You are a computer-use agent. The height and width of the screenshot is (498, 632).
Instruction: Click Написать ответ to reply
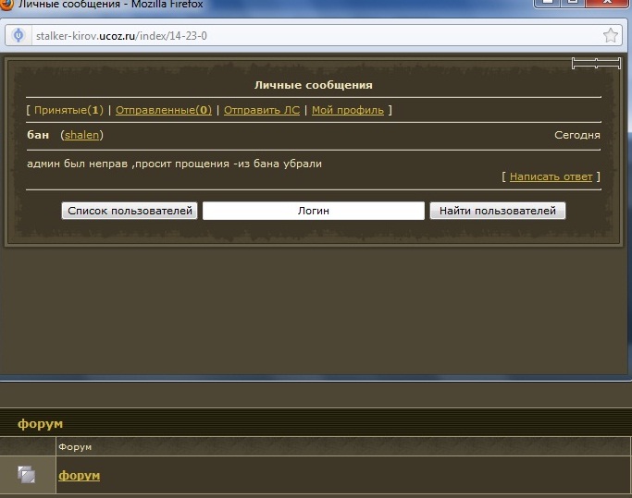(x=551, y=176)
